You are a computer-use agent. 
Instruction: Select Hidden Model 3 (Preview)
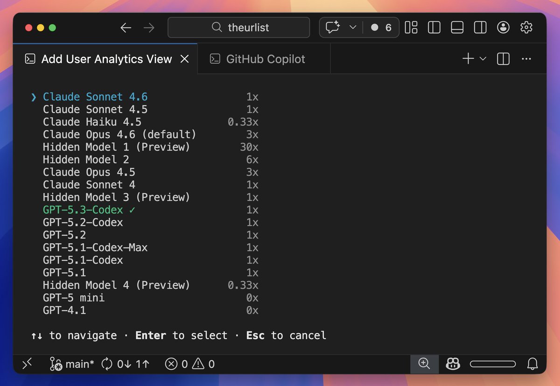[117, 197]
